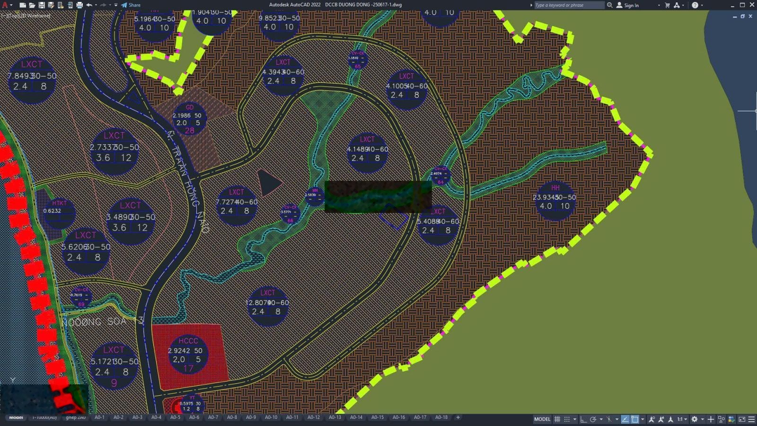
Task: Open the Autodesk App Store cart icon
Action: 667,5
